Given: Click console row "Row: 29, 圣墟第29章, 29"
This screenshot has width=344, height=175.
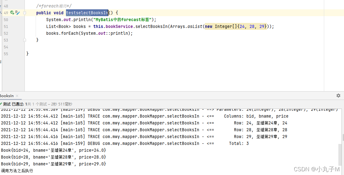Looking at the screenshot, I should click(144, 137).
